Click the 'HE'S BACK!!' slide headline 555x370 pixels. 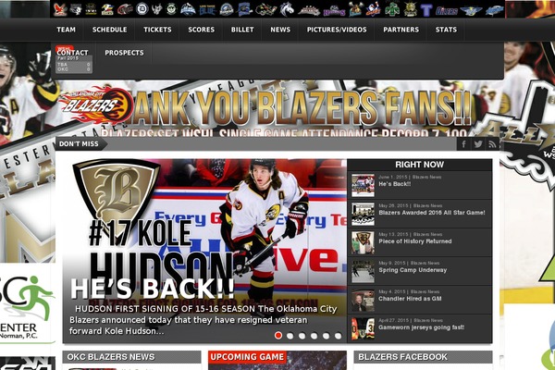[153, 289]
